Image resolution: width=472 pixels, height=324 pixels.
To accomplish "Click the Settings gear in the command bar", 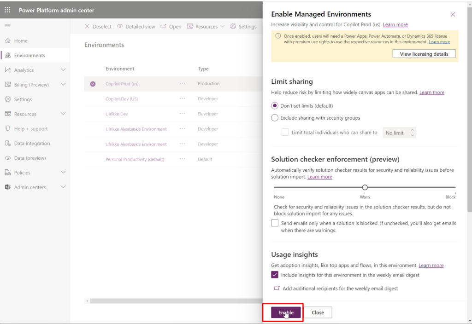I will coord(233,26).
